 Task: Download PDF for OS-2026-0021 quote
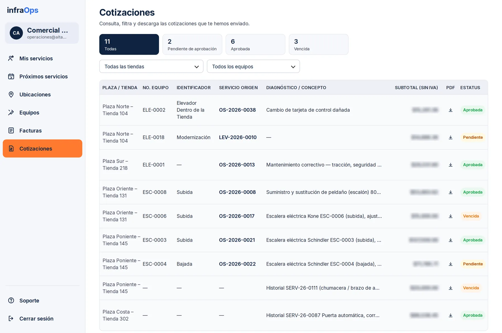450,240
